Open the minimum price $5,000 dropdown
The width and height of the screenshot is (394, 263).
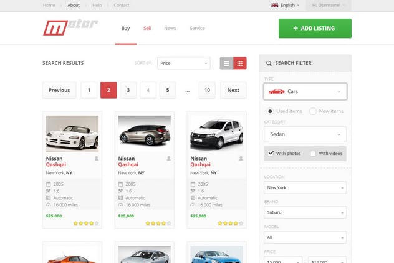283,260
